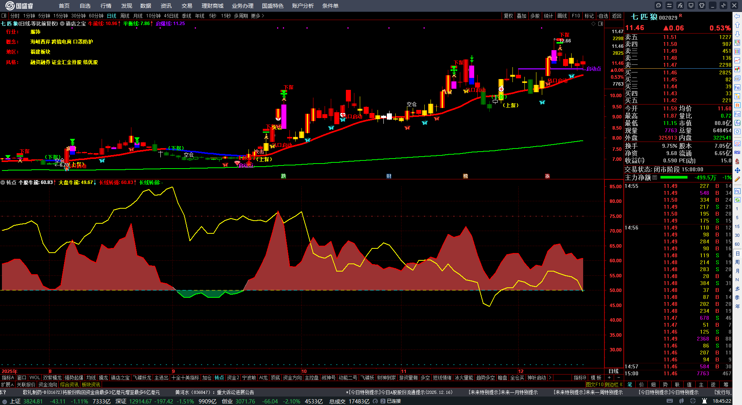This screenshot has height=405, width=742.
Task: Click the F10 icon in right sidebar
Action: point(737,88)
